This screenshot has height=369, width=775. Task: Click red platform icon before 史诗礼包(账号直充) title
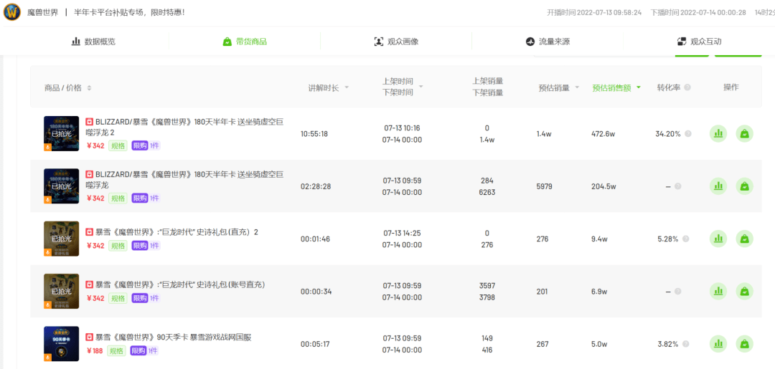[x=90, y=284]
